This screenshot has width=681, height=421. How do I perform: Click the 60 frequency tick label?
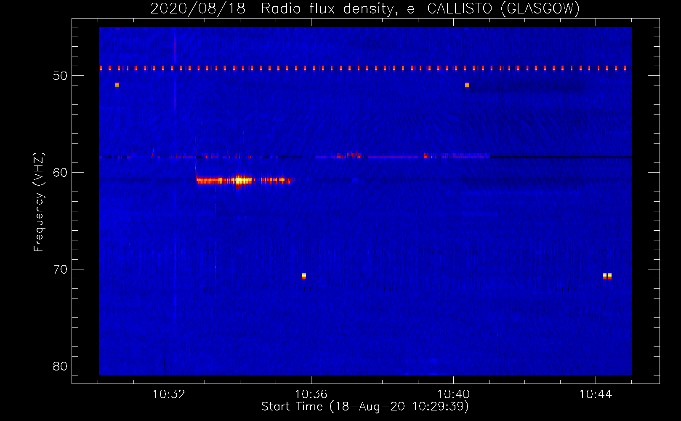[60, 173]
